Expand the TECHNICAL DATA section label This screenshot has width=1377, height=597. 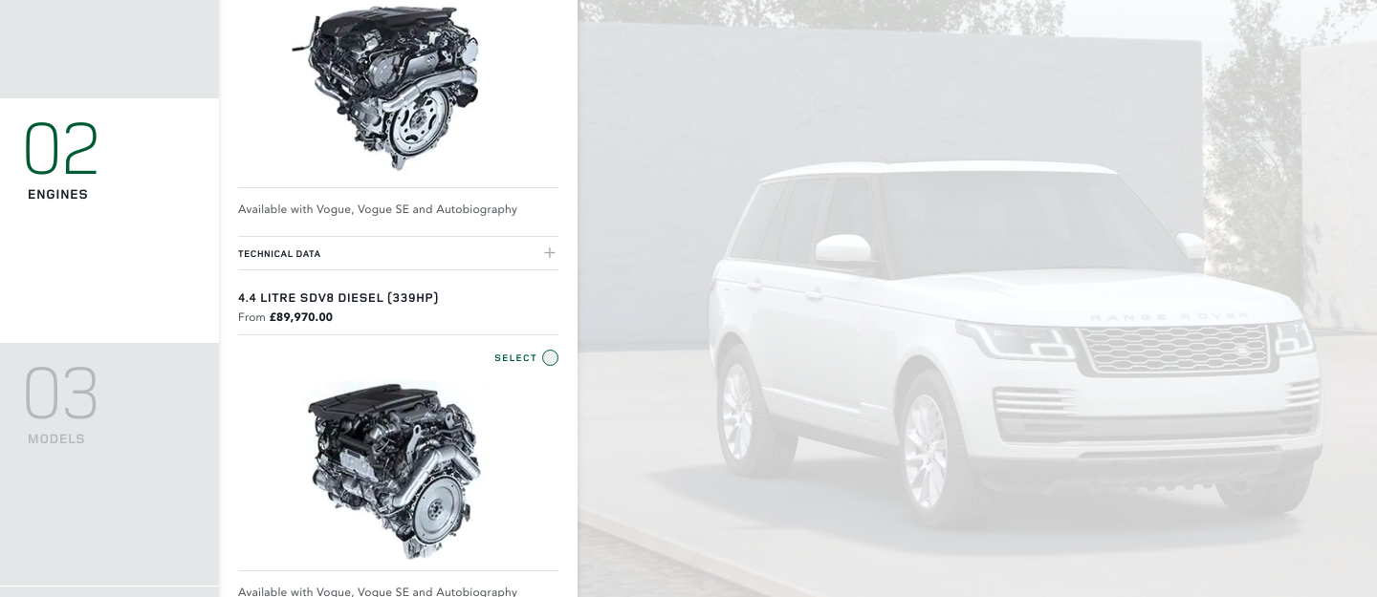point(279,254)
